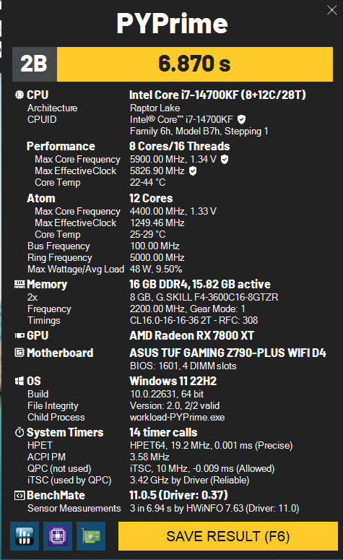Image resolution: width=343 pixels, height=560 pixels.
Task: Open GPU-Z using the graphics card icon
Action: 91,536
